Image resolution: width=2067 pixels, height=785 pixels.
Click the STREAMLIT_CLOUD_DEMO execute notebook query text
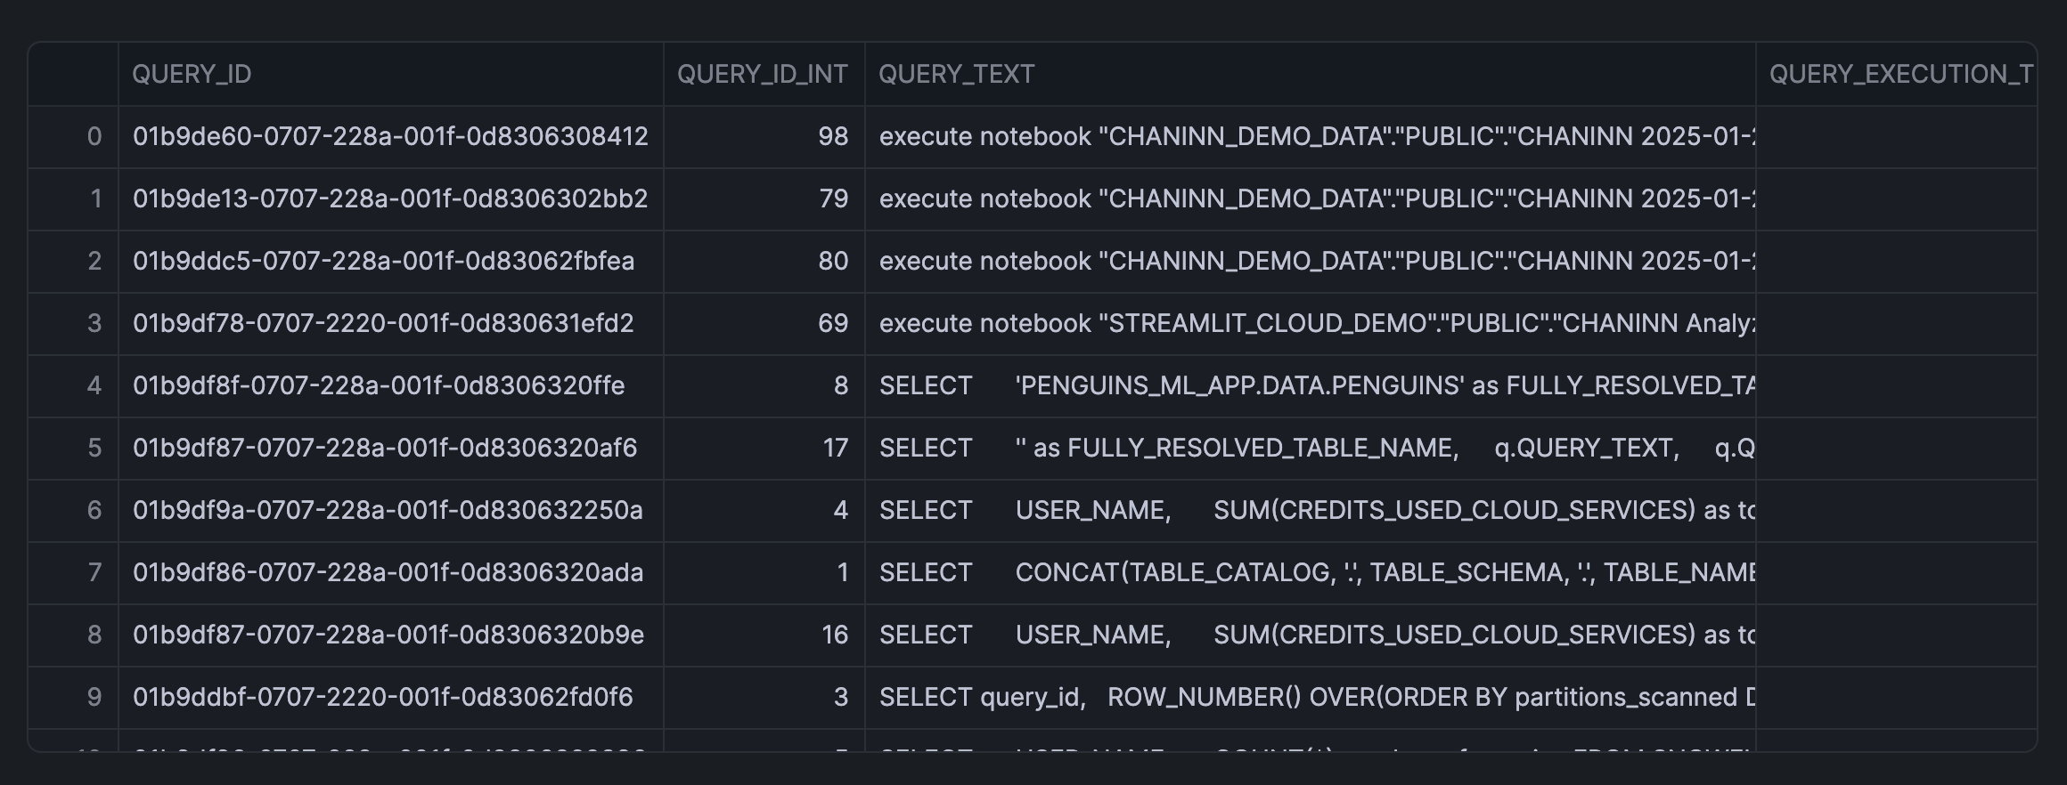[x=1315, y=323]
